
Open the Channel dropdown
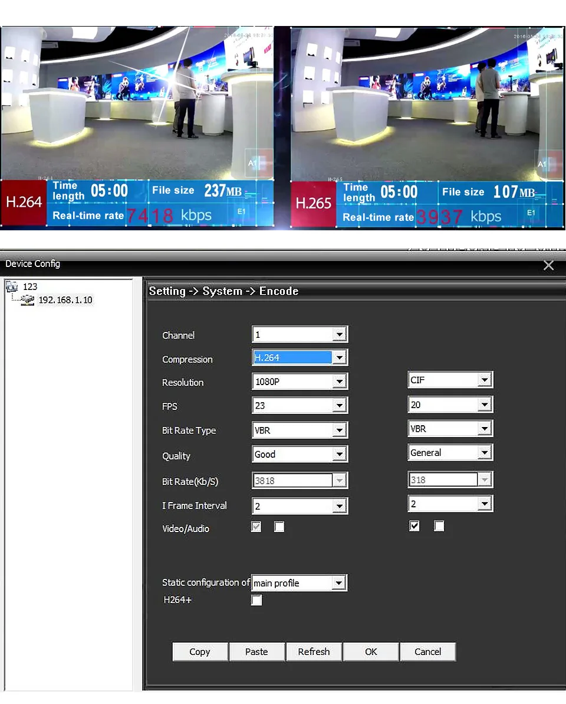click(300, 334)
